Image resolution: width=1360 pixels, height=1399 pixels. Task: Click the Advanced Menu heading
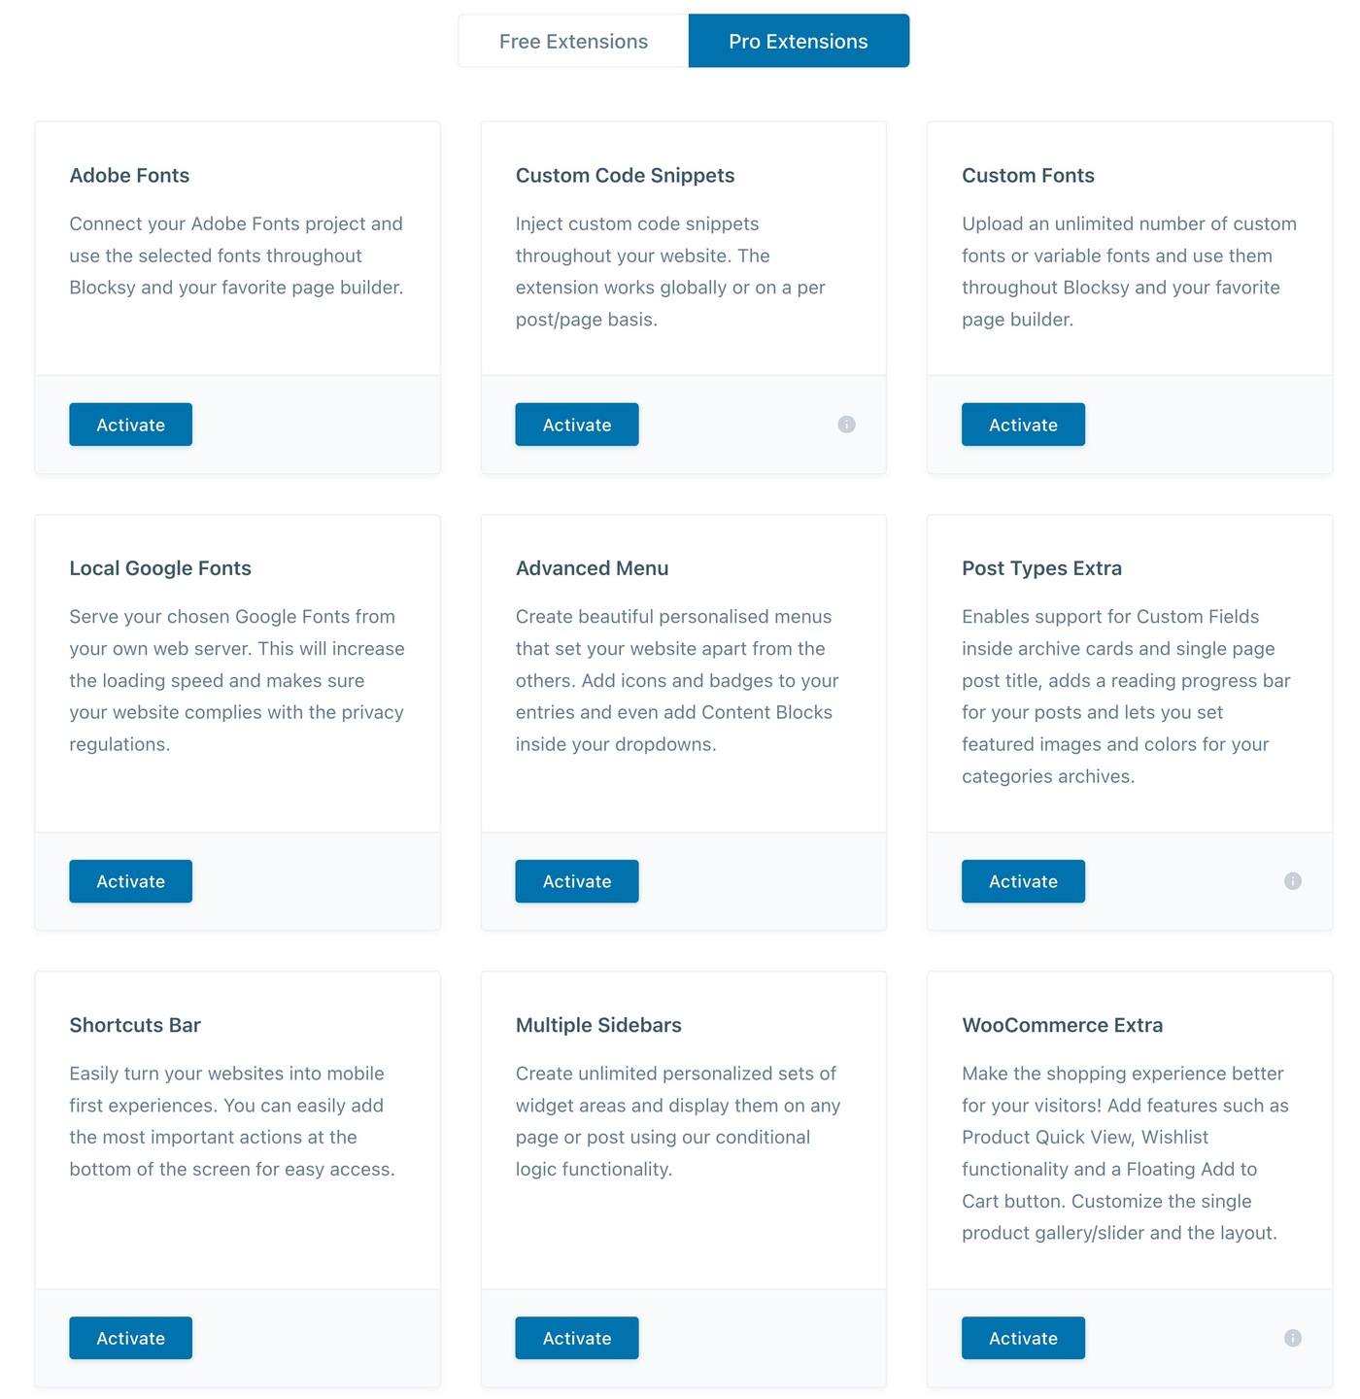tap(592, 568)
